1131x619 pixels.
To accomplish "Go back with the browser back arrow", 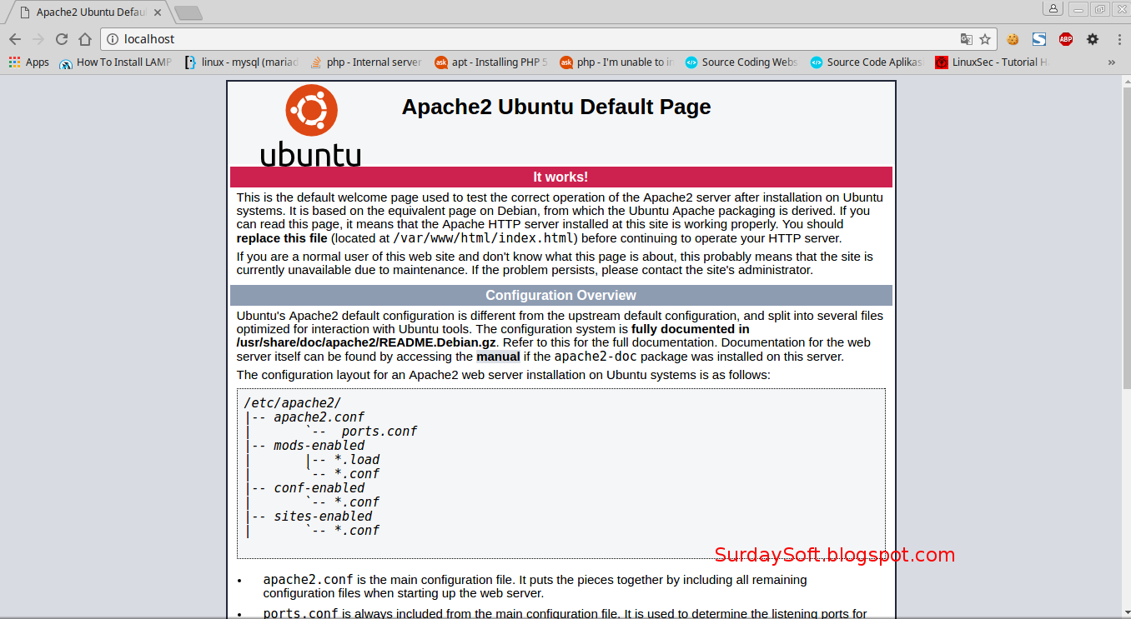I will [15, 39].
